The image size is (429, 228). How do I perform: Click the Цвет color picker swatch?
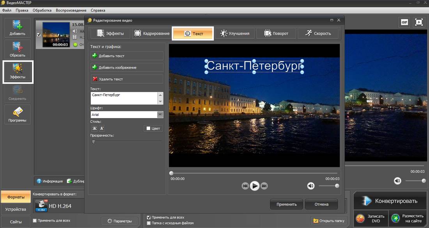click(x=149, y=128)
